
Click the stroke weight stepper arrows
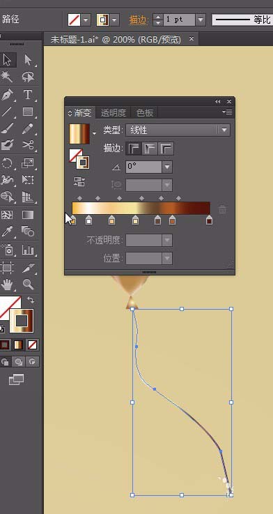tap(158, 20)
